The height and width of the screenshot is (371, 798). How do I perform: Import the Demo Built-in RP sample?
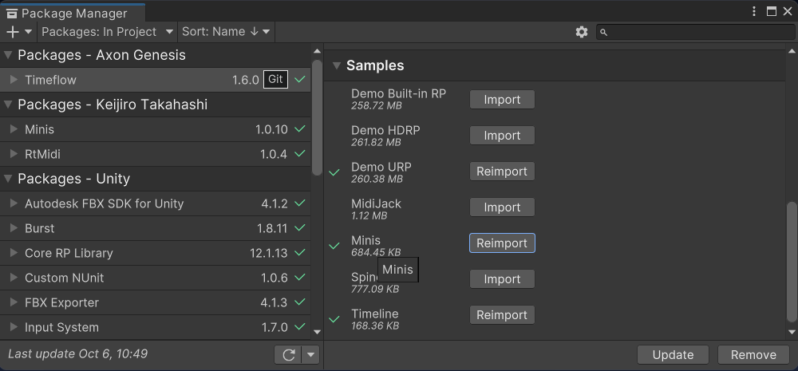(502, 100)
